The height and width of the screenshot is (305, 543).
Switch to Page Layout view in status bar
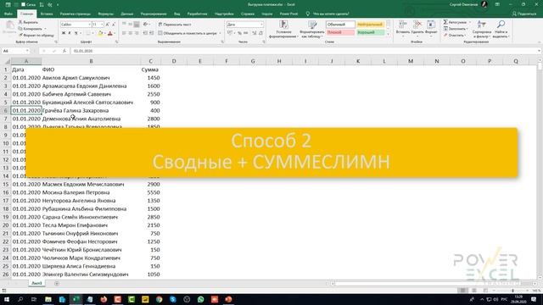[x=473, y=291]
